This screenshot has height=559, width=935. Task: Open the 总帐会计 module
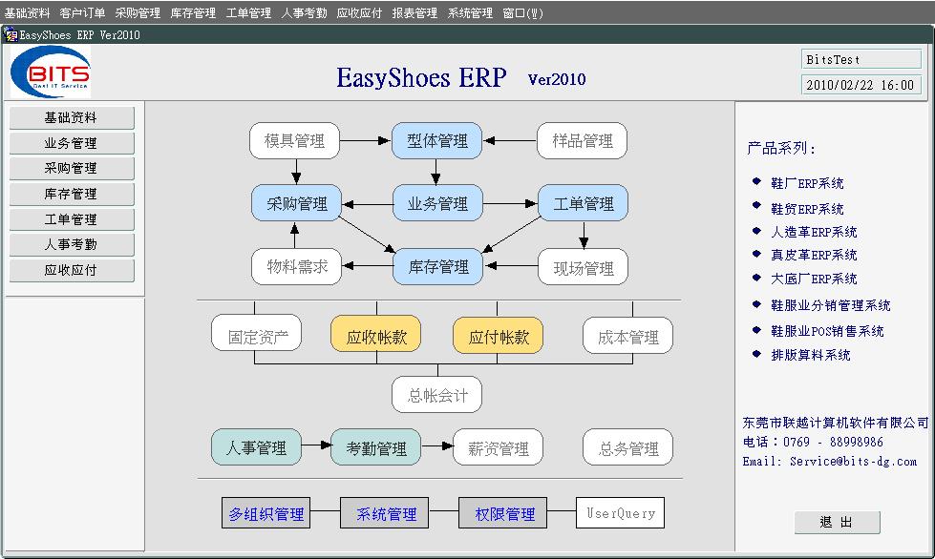click(437, 395)
